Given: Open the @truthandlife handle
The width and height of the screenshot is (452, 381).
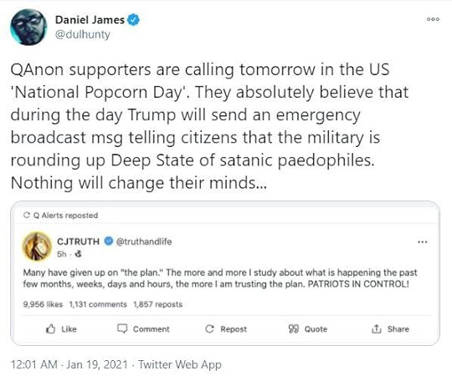Looking at the screenshot, I should click(144, 241).
